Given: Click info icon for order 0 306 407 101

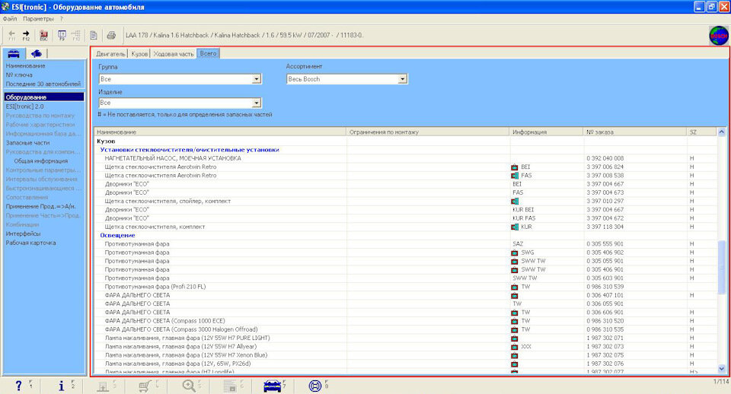Looking at the screenshot, I should pyautogui.click(x=514, y=295).
